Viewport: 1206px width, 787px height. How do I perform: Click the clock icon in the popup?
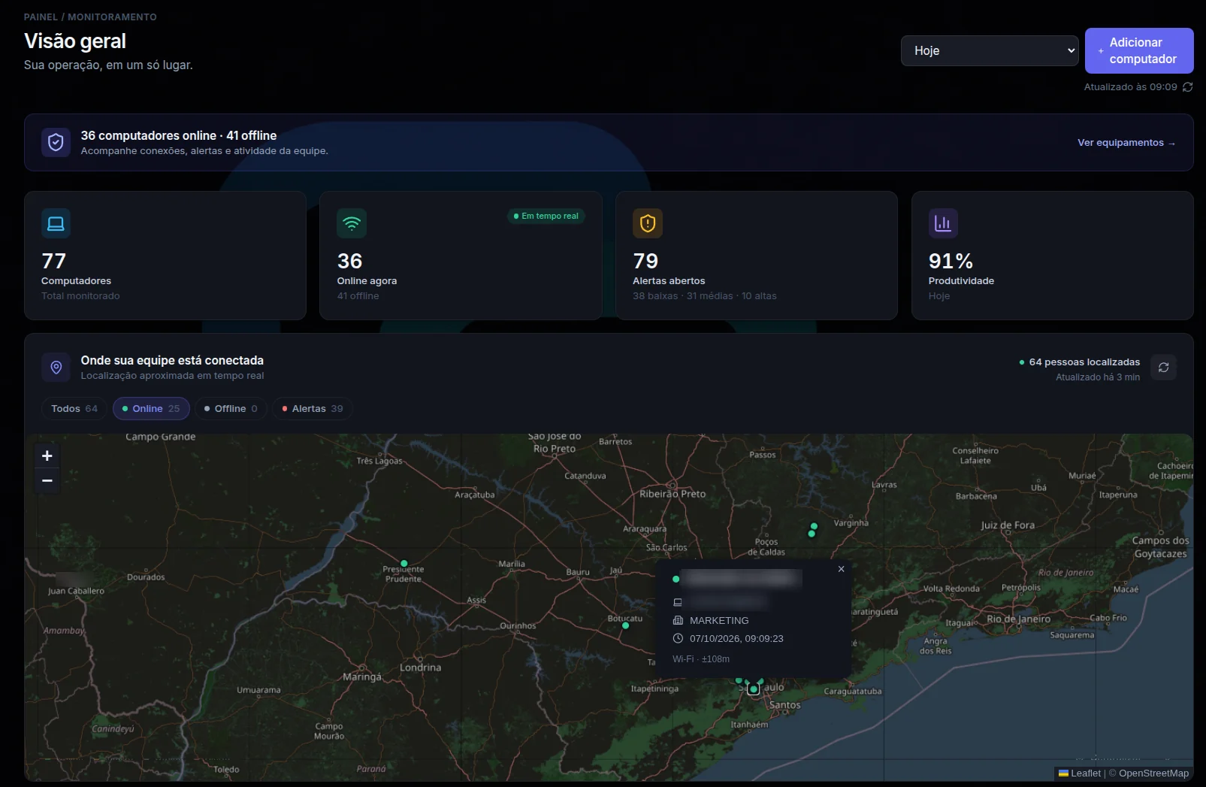click(678, 638)
